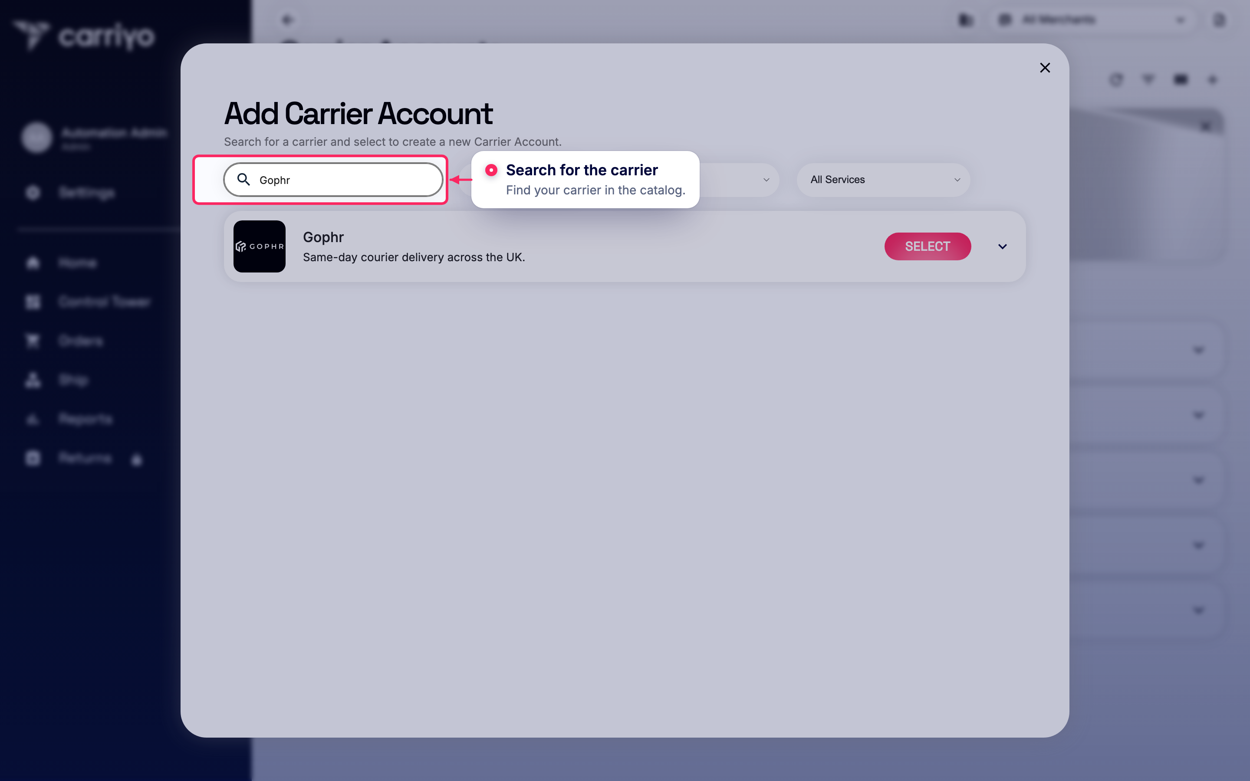Click the carrier search field containing Gophr
The image size is (1250, 781).
[x=333, y=180]
